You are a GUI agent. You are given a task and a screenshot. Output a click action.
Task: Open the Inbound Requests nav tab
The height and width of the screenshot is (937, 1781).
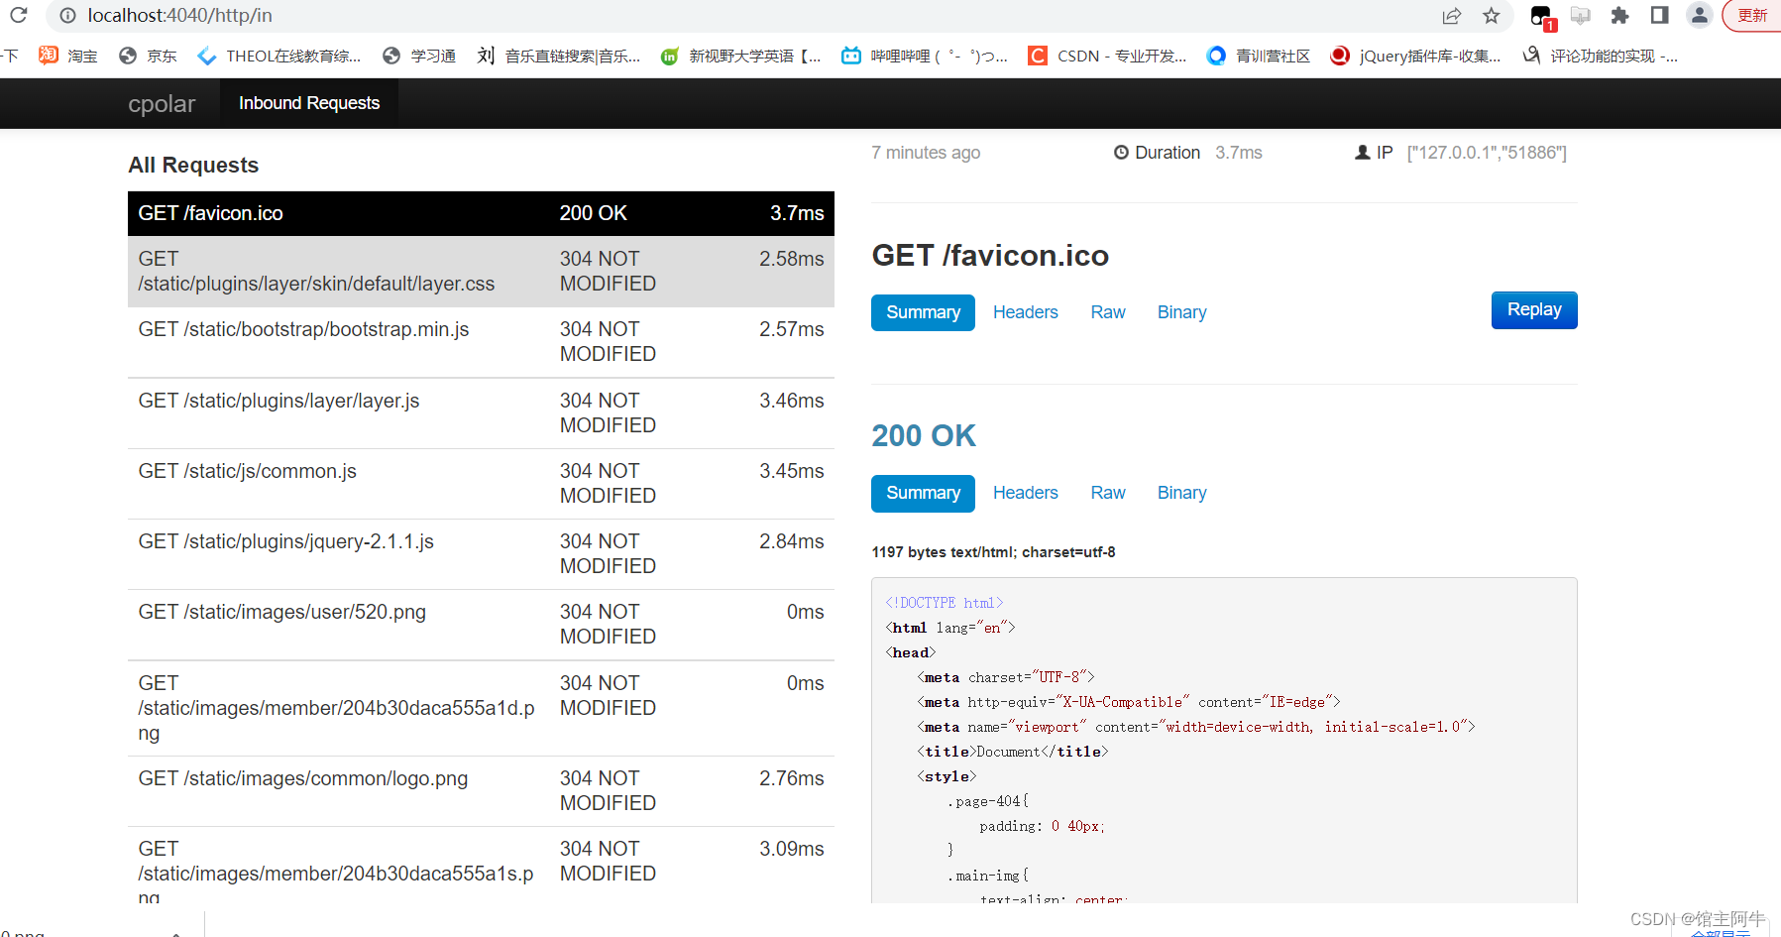tap(309, 103)
